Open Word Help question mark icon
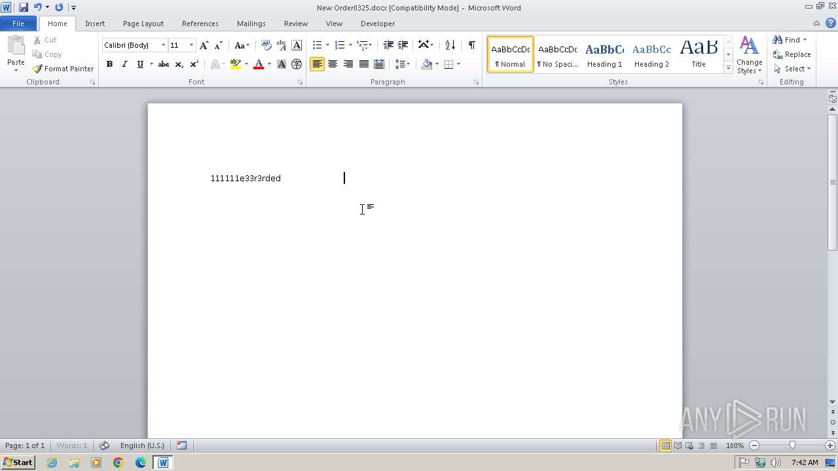838x471 pixels. tap(830, 23)
